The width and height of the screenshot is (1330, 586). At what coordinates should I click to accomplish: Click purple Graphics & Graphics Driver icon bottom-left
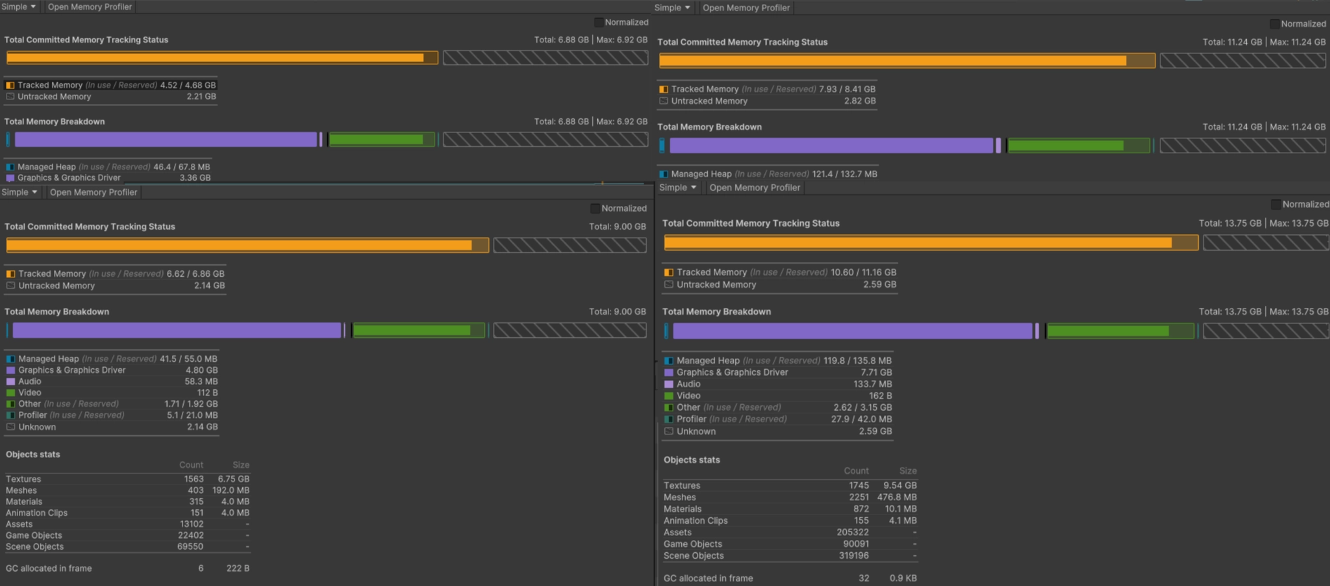click(x=10, y=370)
